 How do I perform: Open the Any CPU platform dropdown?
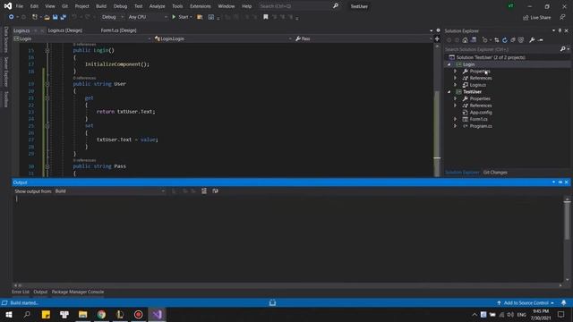tap(148, 17)
